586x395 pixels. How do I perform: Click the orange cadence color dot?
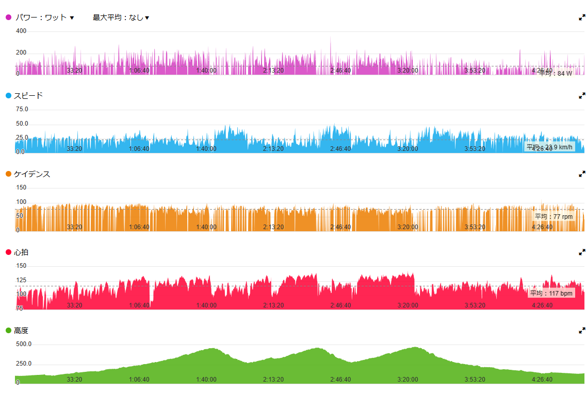pyautogui.click(x=9, y=174)
